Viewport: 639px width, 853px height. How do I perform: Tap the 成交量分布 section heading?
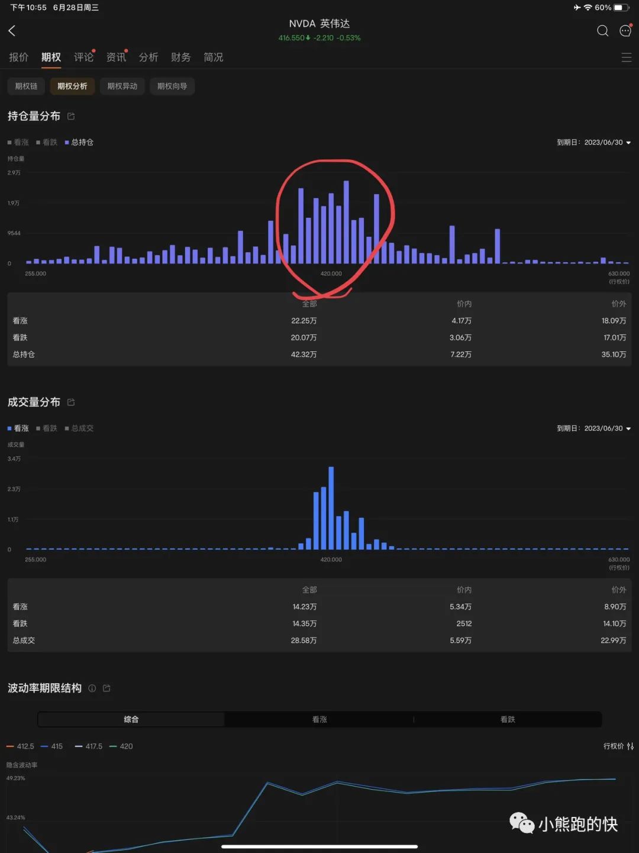34,402
